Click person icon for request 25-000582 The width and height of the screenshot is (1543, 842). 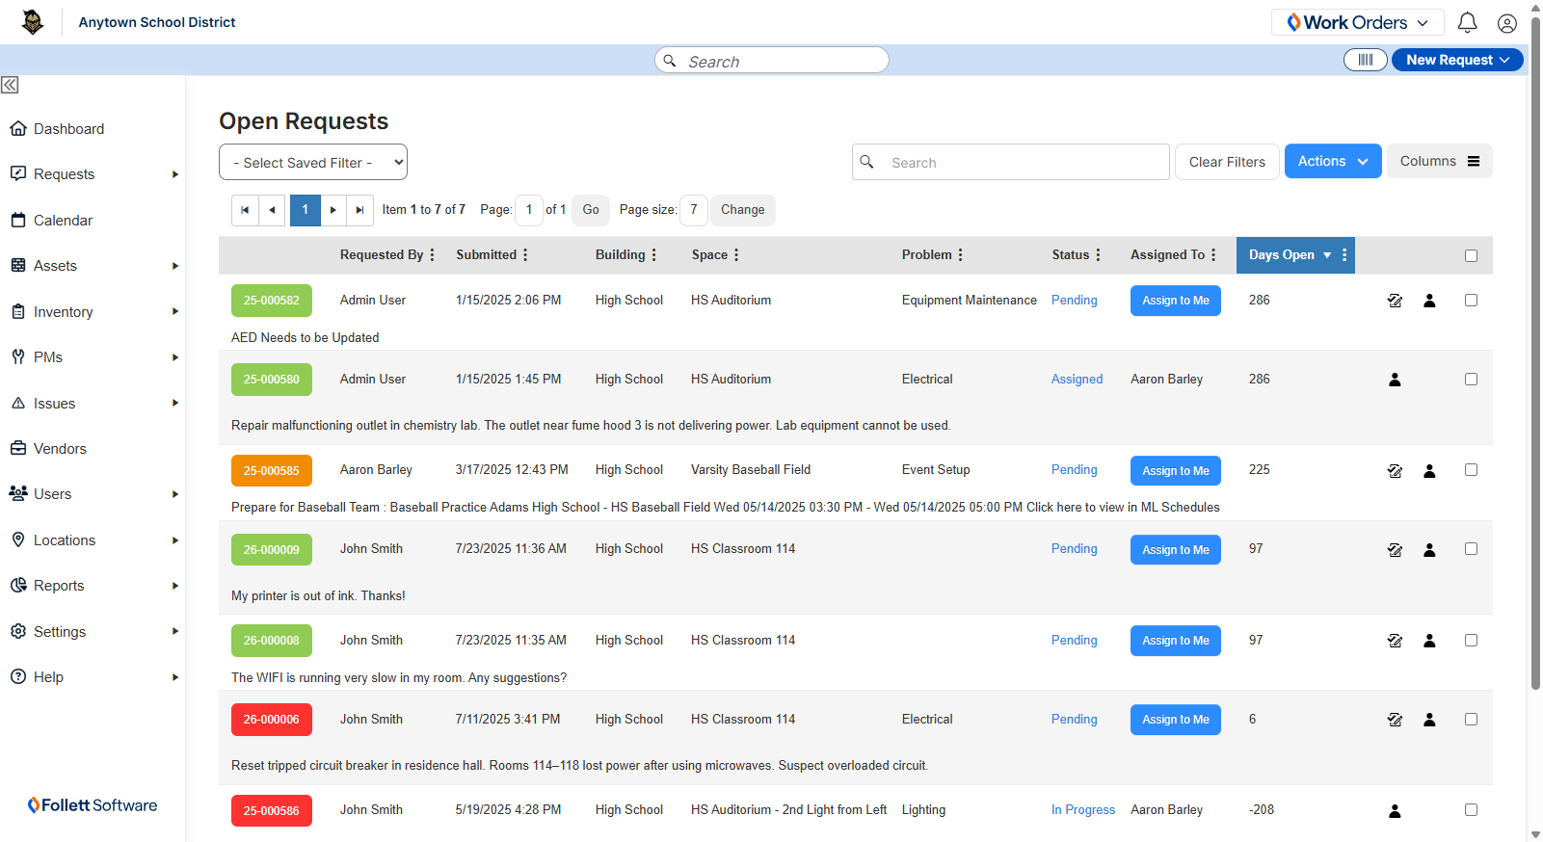point(1429,301)
